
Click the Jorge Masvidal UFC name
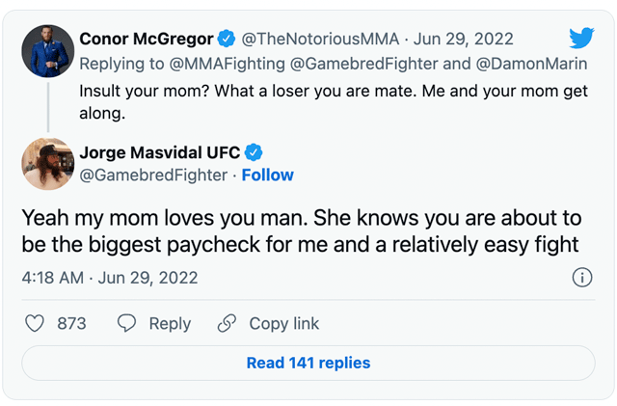pos(160,152)
